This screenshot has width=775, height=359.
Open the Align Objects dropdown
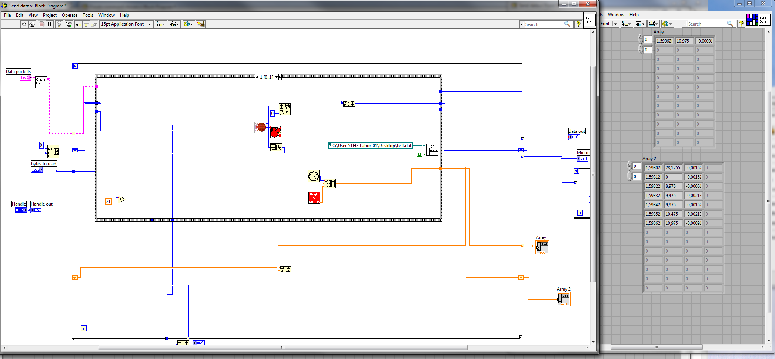click(161, 24)
